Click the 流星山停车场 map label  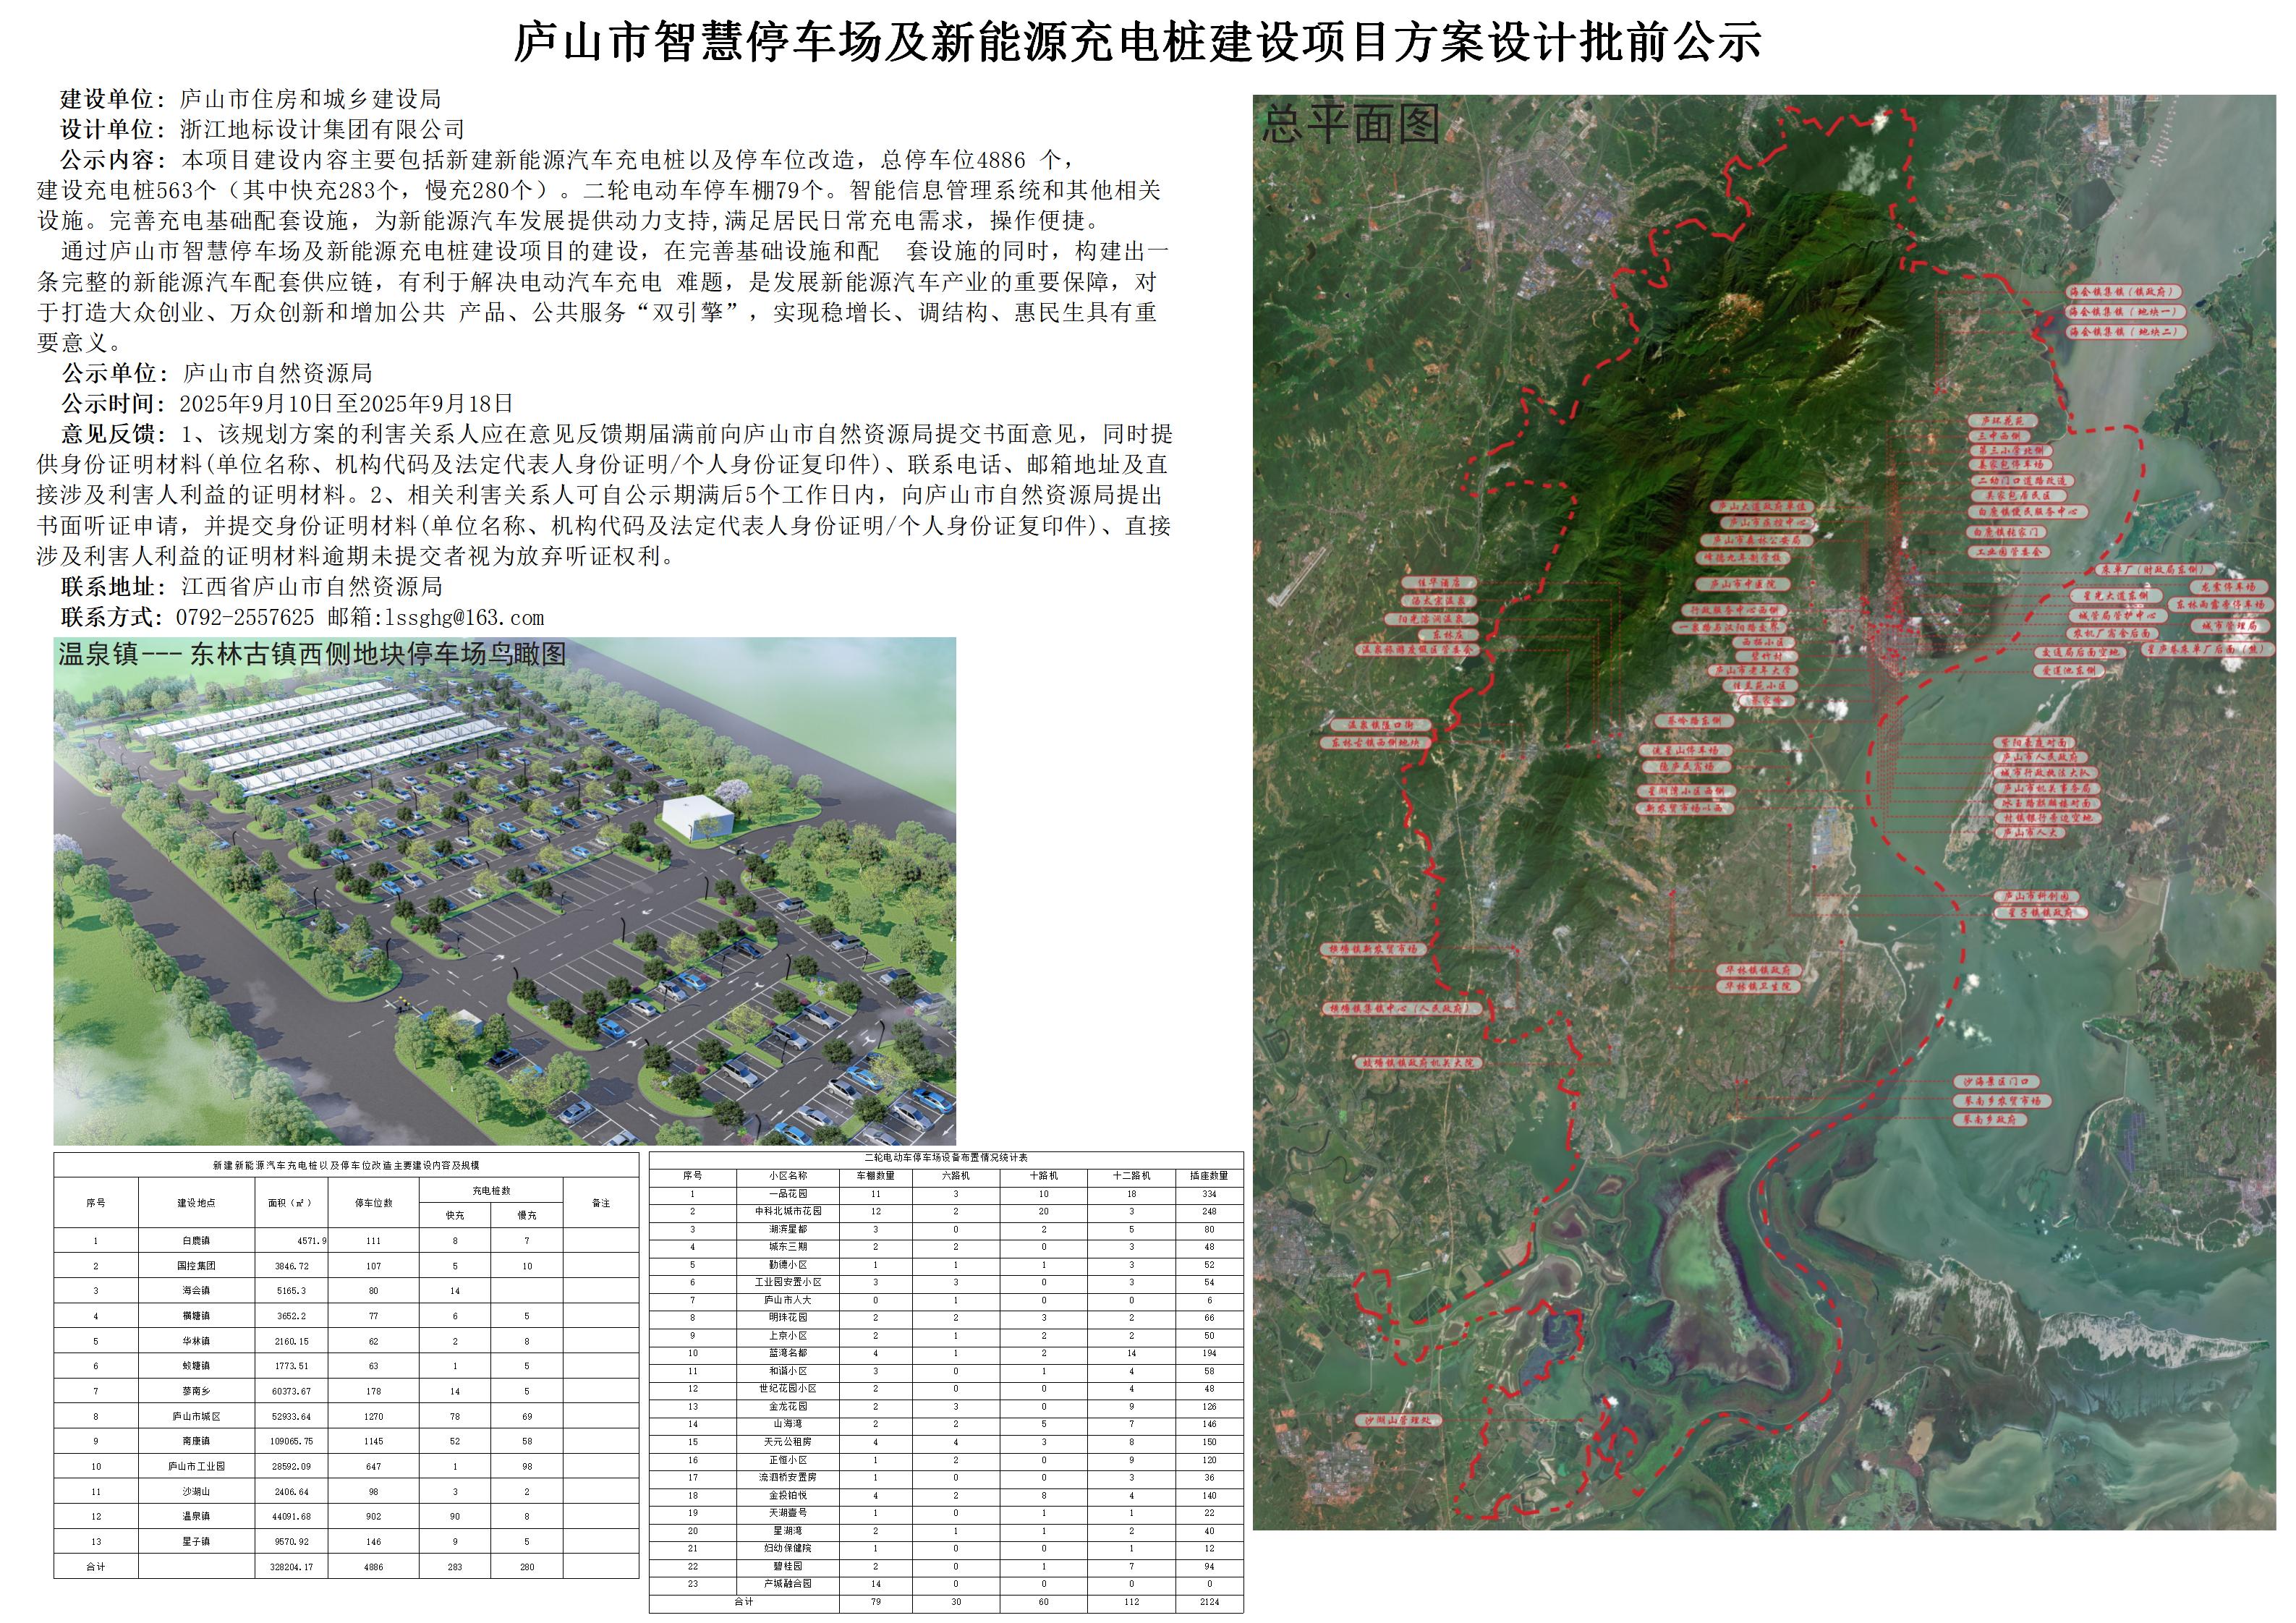(x=1685, y=750)
